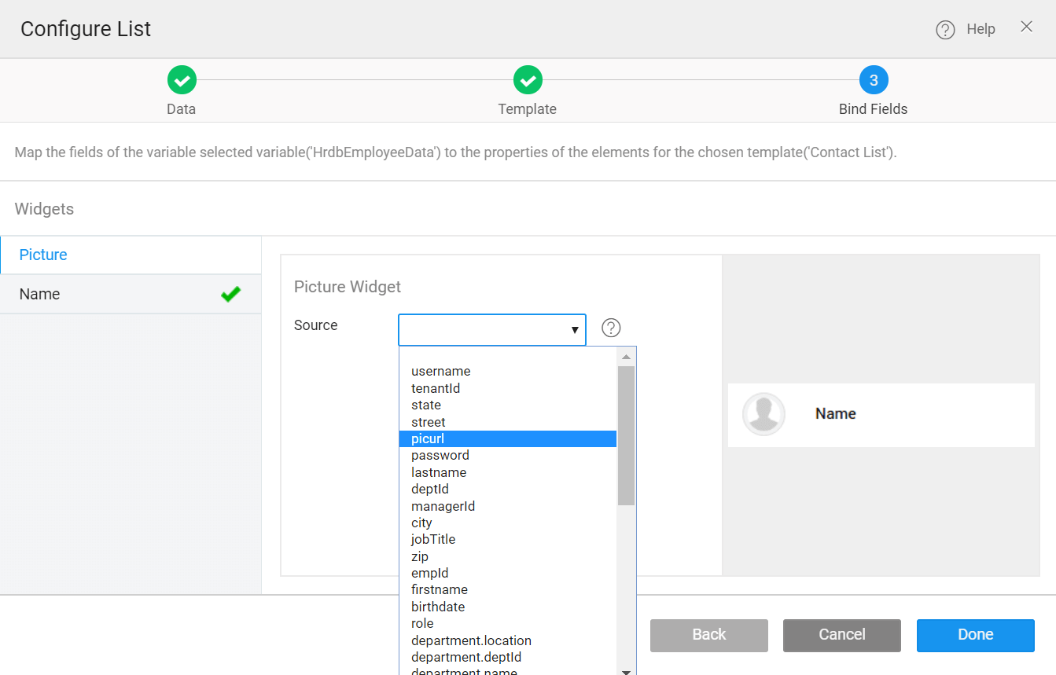Click the green checkmark next to Name
Viewport: 1056px width, 675px height.
pos(230,295)
